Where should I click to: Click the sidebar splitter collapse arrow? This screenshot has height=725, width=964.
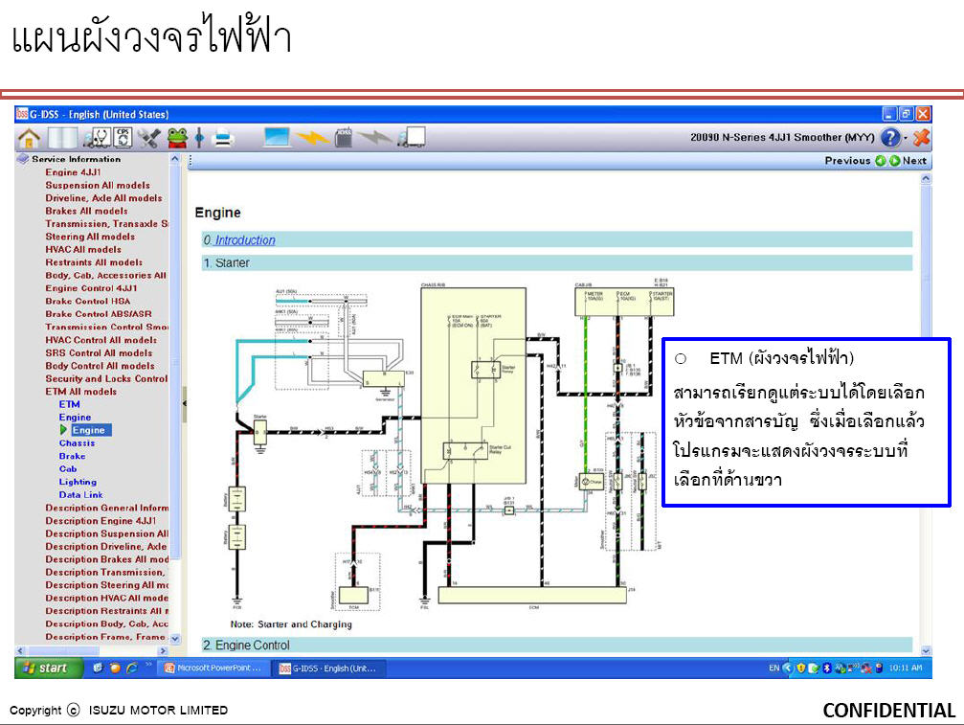(x=184, y=403)
